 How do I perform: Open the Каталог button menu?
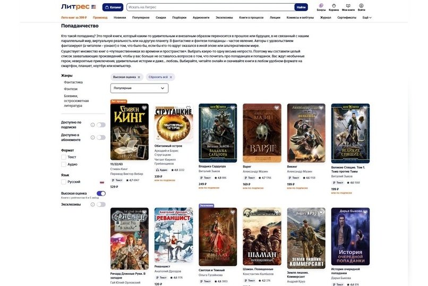(113, 7)
